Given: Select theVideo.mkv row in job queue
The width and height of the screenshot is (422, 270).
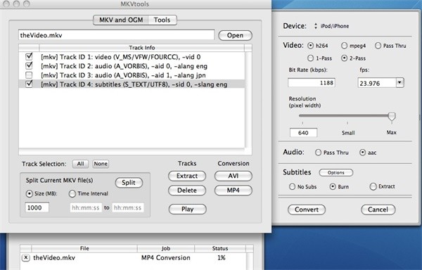Looking at the screenshot, I should (133, 257).
